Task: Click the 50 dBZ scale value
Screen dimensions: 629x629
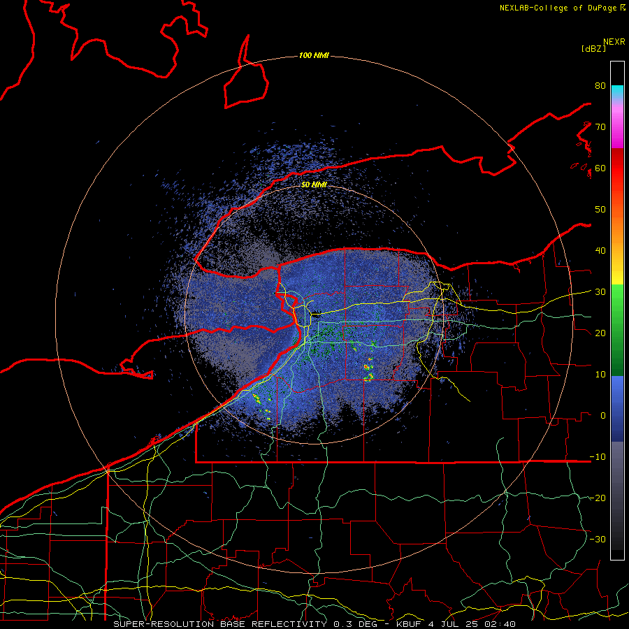Action: click(x=600, y=210)
